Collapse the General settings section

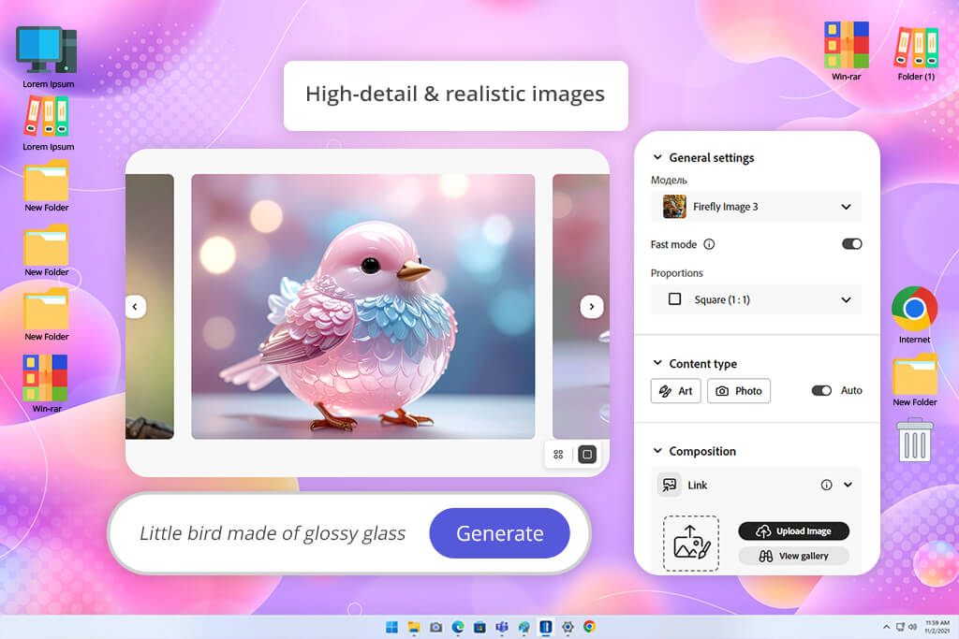pyautogui.click(x=657, y=157)
